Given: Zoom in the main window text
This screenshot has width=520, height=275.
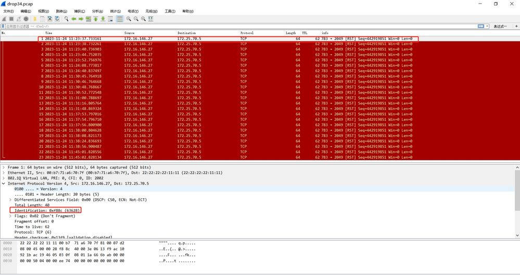Looking at the screenshot, I should pos(129,19).
